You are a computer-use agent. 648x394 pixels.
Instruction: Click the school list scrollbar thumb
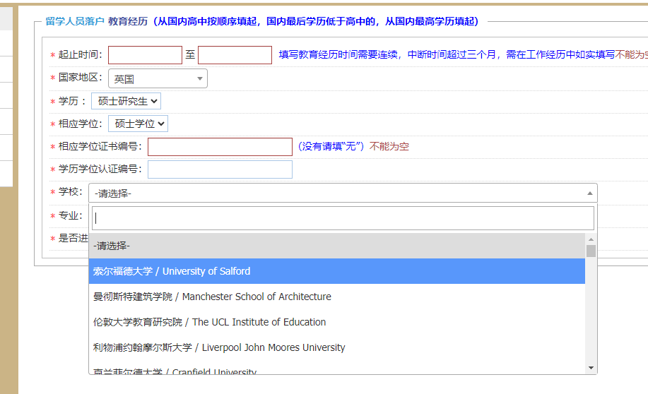tap(591, 251)
